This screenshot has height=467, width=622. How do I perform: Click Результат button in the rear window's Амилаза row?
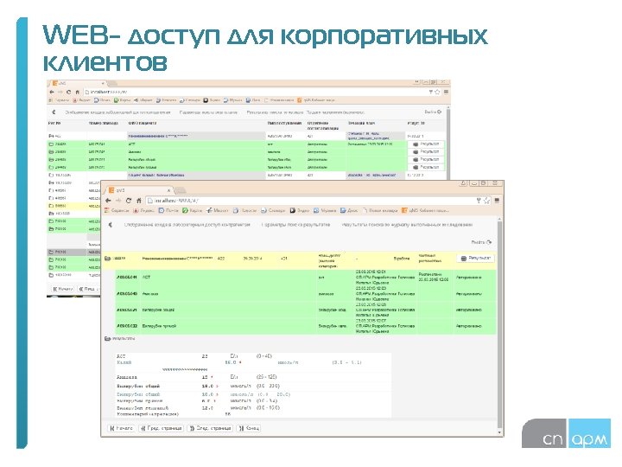(426, 151)
